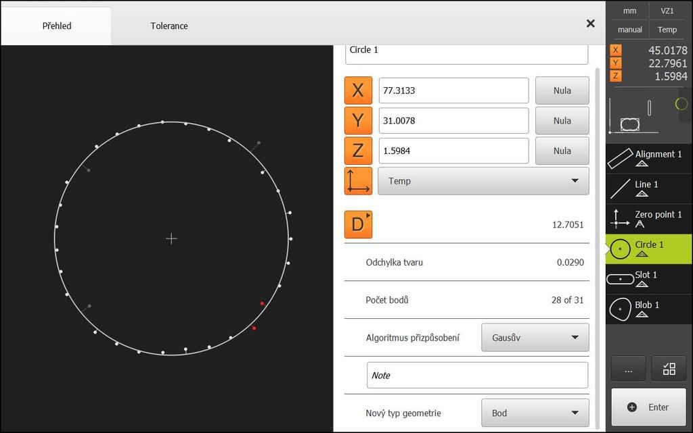693x433 pixels.
Task: Click the Odchylka tvaru label
Action: (395, 262)
